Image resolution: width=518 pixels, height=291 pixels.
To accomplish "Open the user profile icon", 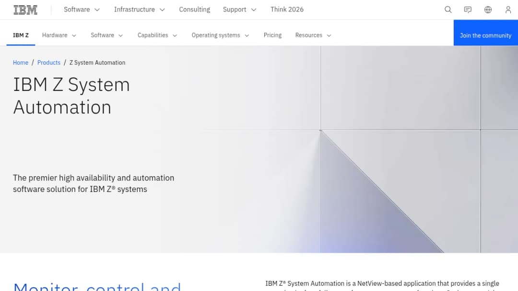I will (x=508, y=10).
